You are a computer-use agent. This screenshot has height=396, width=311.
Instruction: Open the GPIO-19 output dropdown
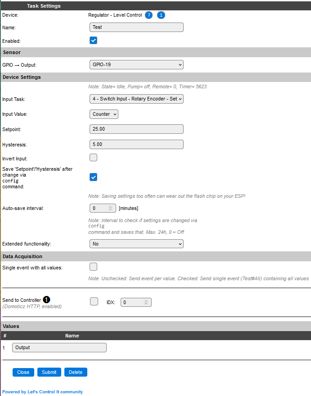(136, 65)
